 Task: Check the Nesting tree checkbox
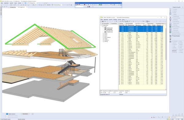[104, 41]
